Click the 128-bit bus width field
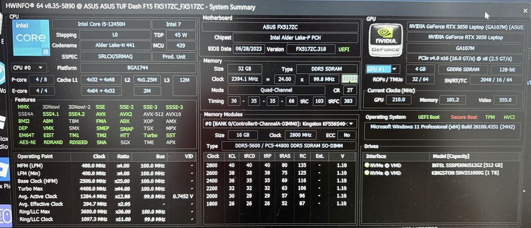The width and height of the screenshot is (531, 228). 507,69
